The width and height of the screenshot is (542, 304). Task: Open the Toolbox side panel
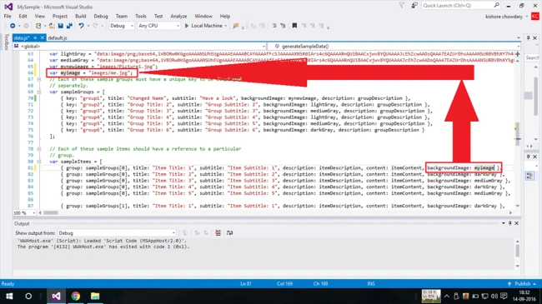[6, 42]
